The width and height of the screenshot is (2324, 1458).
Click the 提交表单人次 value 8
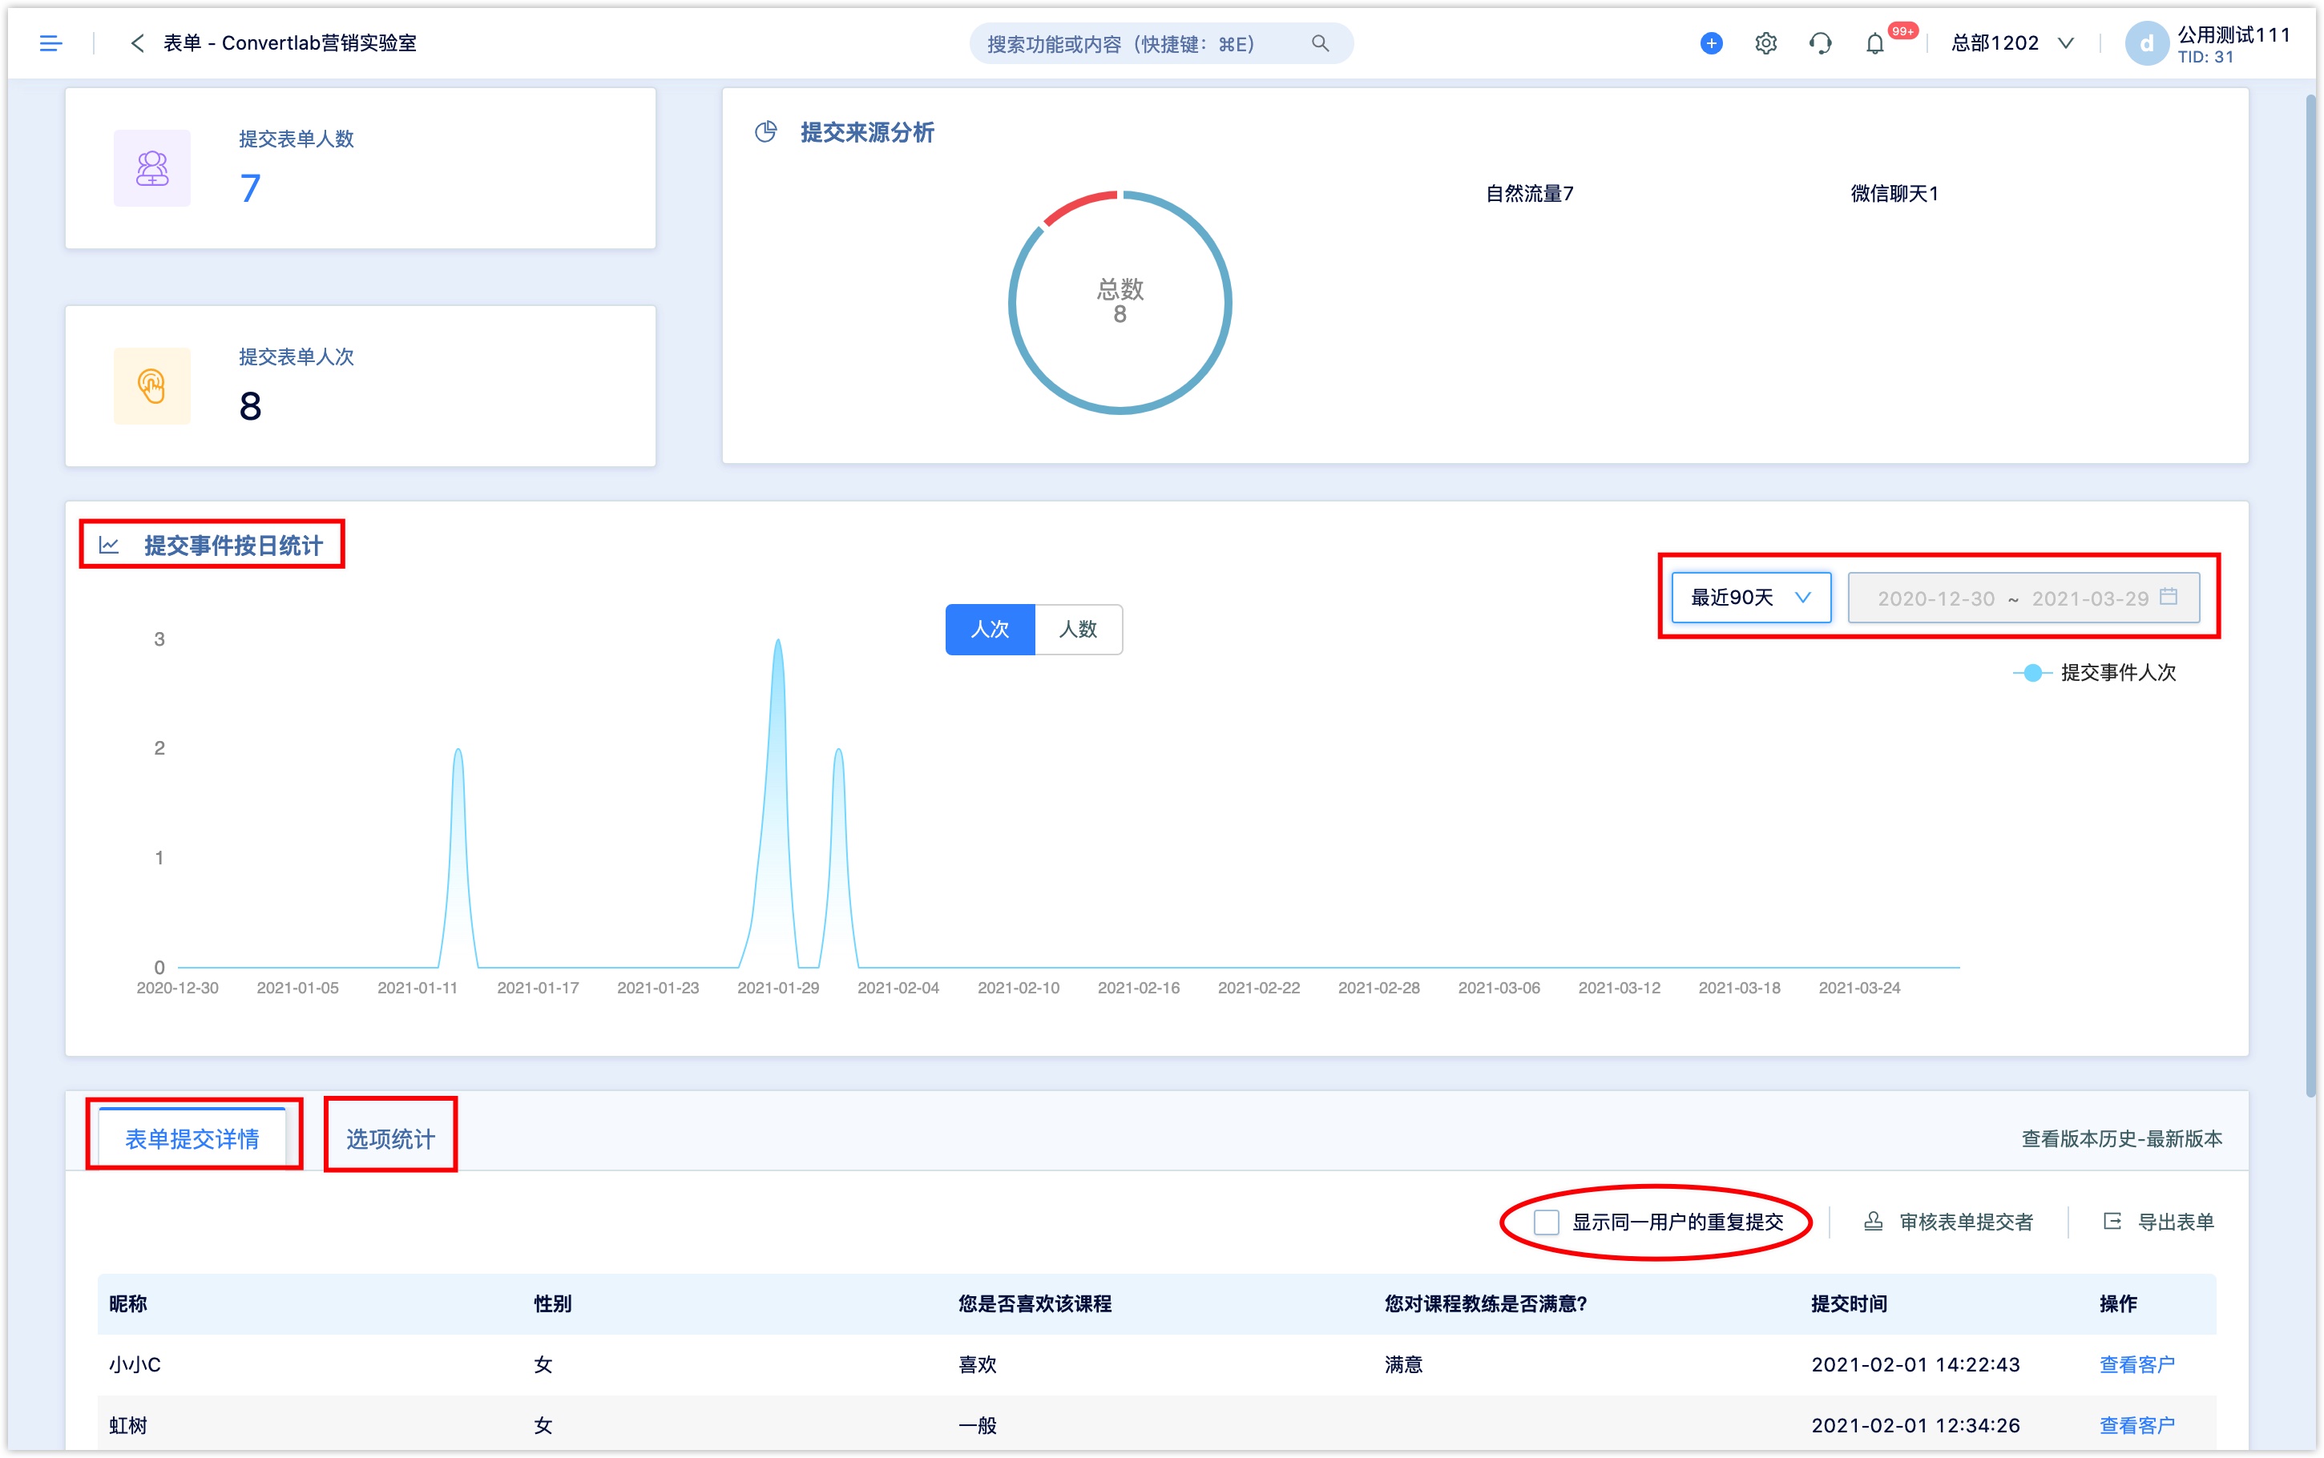[250, 406]
